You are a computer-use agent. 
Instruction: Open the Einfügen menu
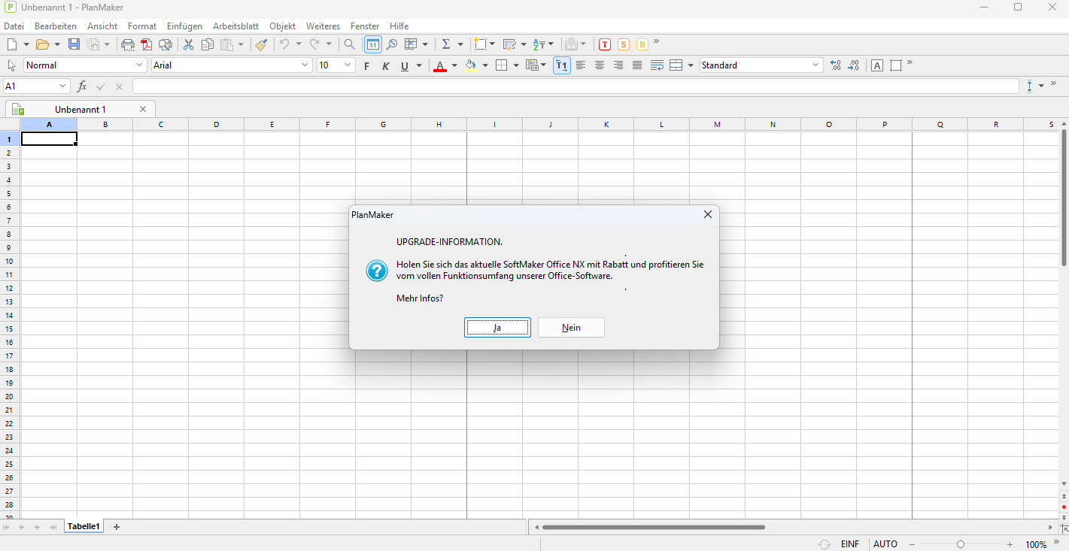click(184, 26)
